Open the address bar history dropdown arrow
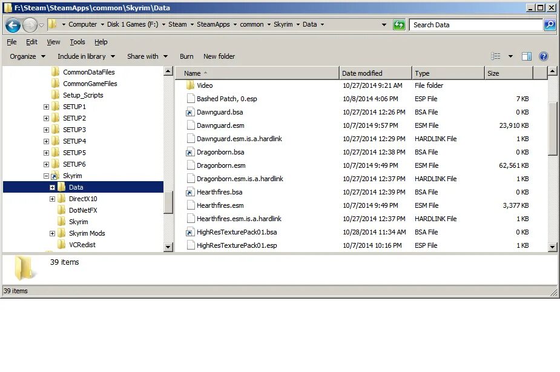The height and width of the screenshot is (372, 560). [384, 25]
